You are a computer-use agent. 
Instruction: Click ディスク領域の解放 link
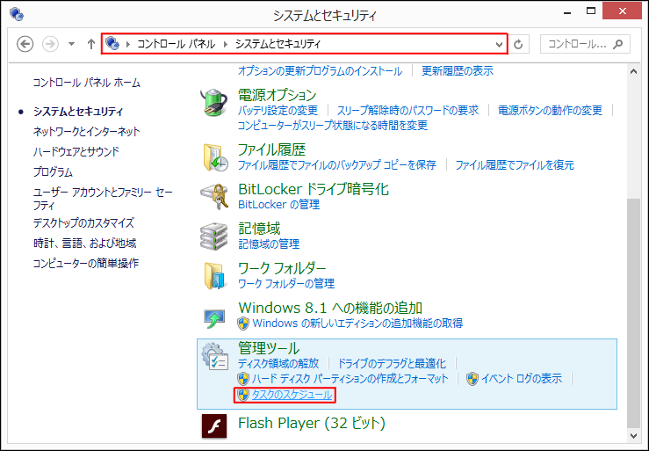click(x=278, y=364)
